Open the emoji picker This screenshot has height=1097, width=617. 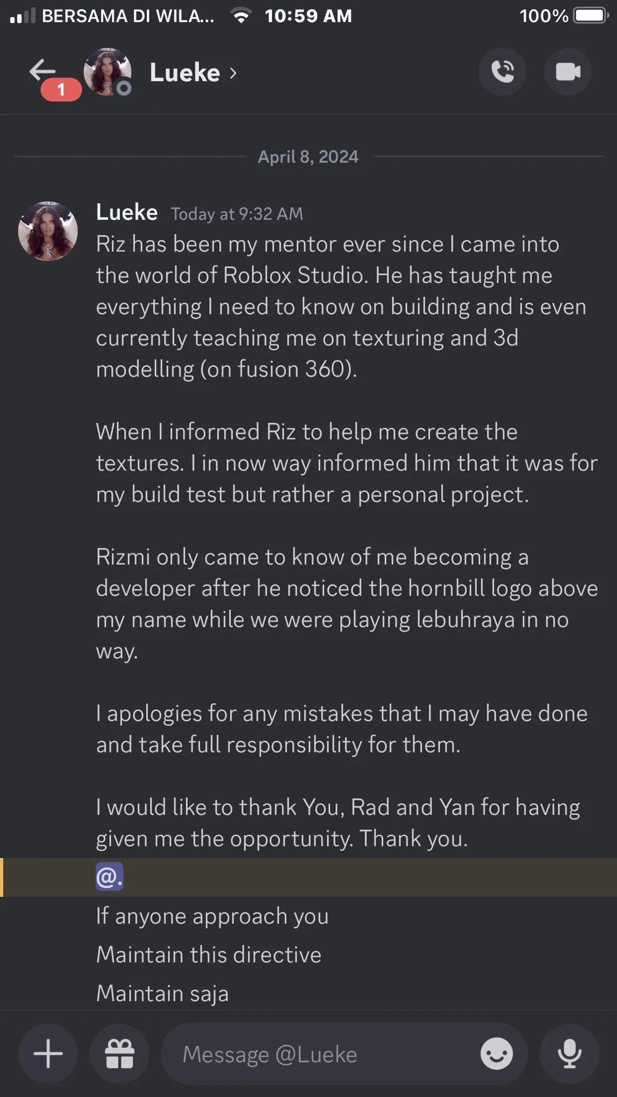[496, 1054]
